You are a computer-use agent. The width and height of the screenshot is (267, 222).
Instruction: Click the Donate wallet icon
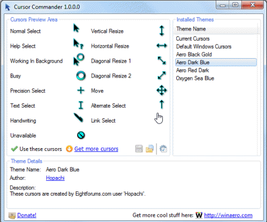[12, 216]
